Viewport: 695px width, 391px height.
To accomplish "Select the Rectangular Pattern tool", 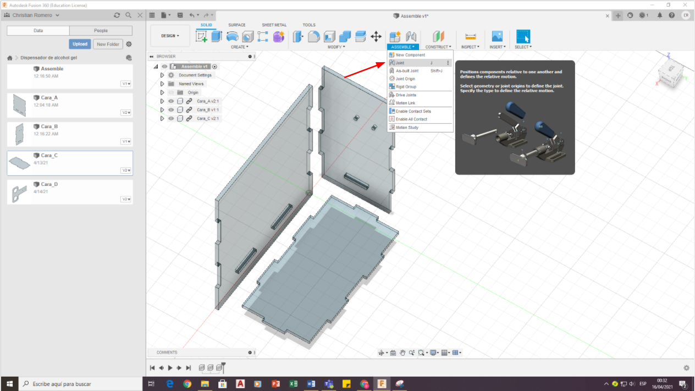I will (x=263, y=36).
